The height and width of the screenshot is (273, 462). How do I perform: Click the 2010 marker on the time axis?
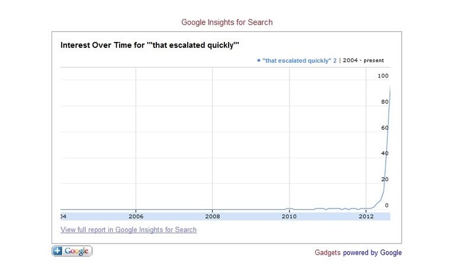point(289,217)
